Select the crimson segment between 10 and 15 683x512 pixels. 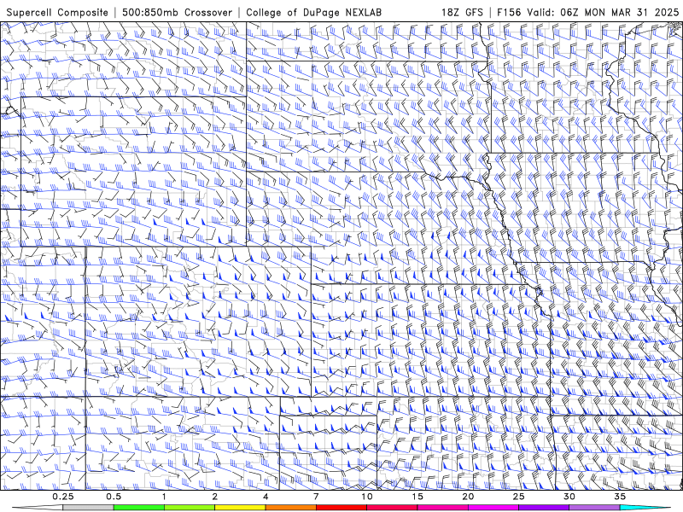point(392,508)
